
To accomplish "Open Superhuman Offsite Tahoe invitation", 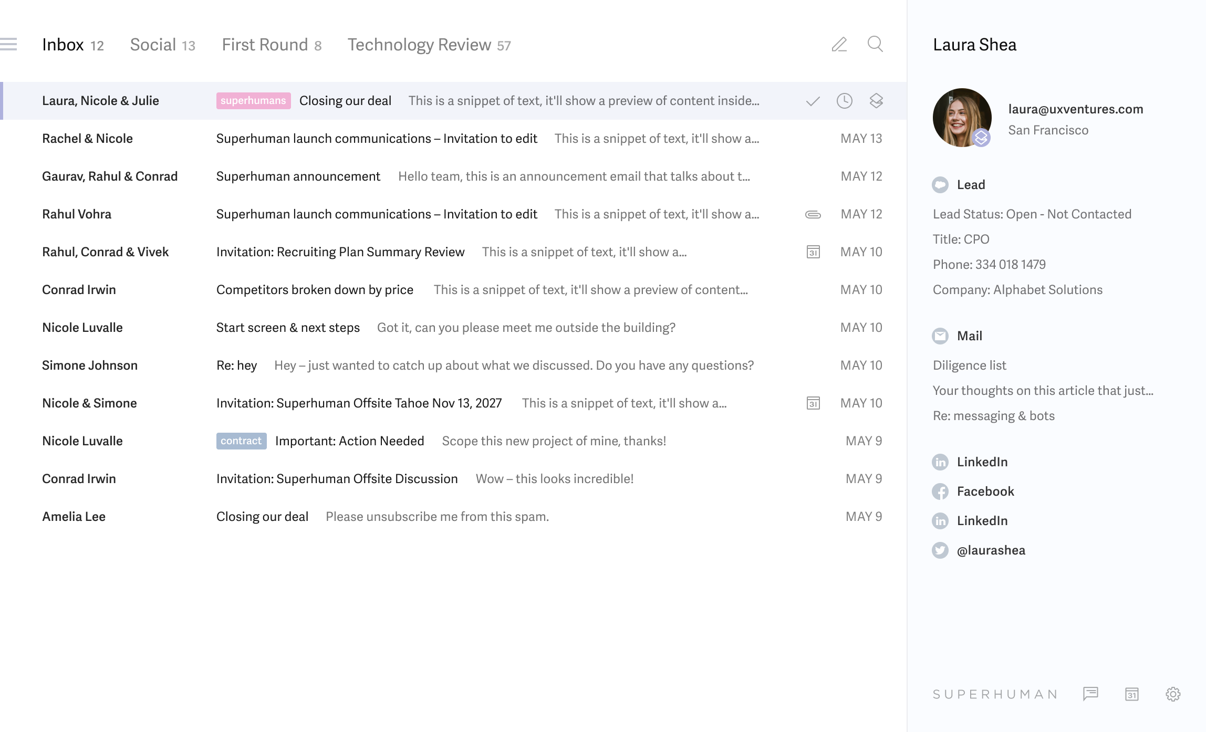I will coord(453,403).
